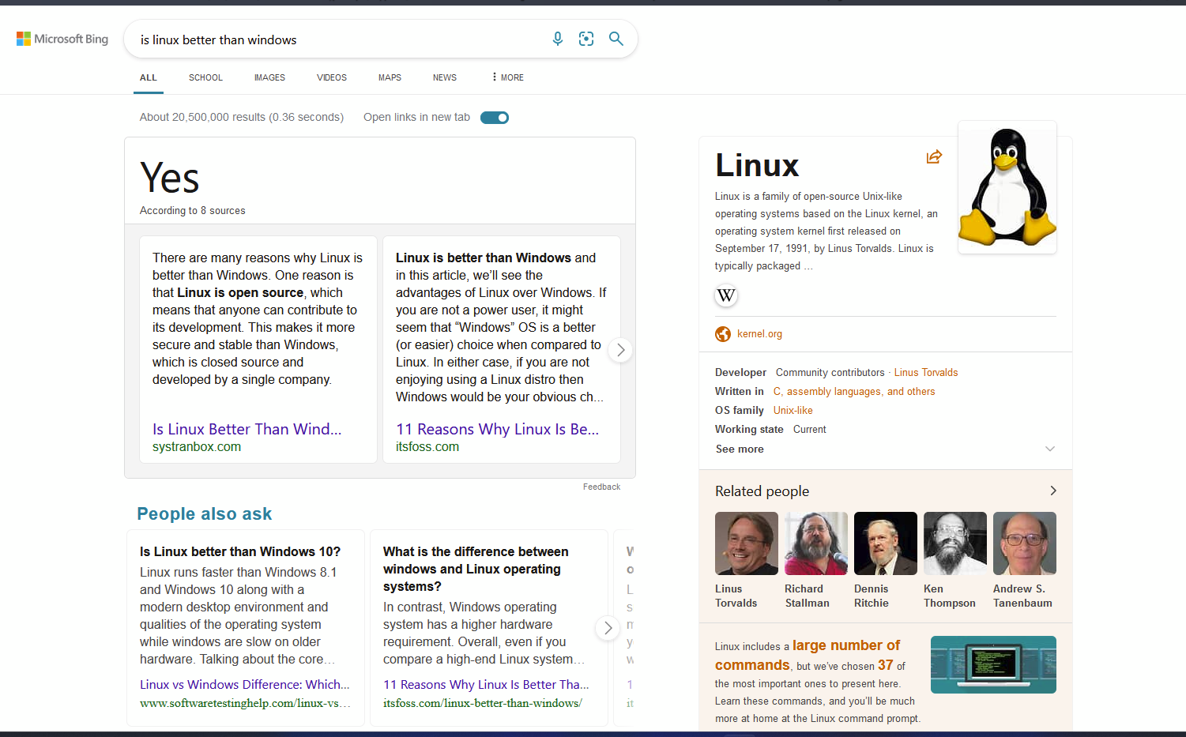1186x737 pixels.
Task: Select Andrew S. Tanenbaum photo
Action: [1025, 543]
